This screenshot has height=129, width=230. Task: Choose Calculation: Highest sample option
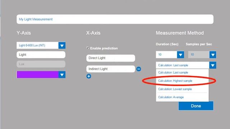pyautogui.click(x=182, y=81)
